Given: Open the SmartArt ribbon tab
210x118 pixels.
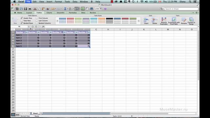Looking at the screenshot, I should pos(60,12).
